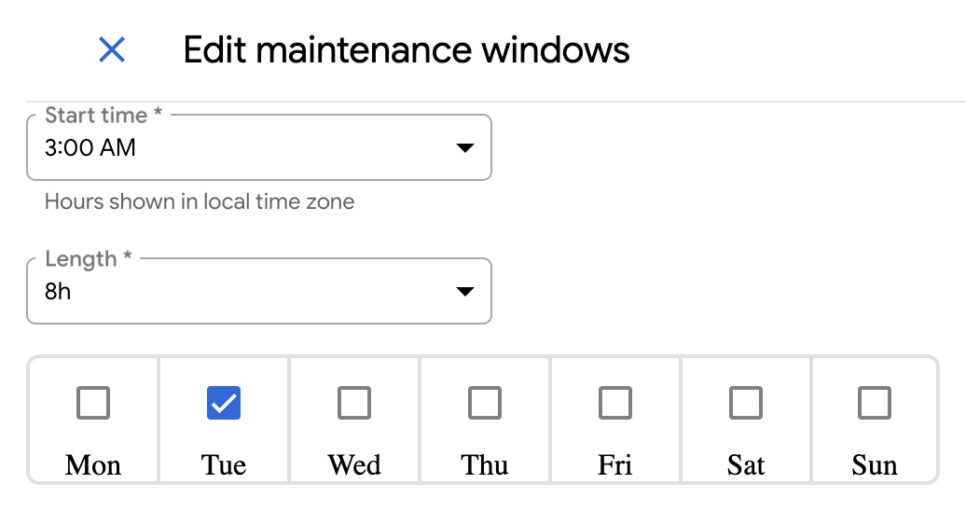
Task: Click the Length dropdown arrow
Action: coord(463,292)
